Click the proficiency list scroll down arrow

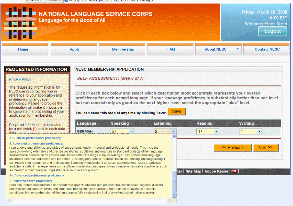[174, 195]
